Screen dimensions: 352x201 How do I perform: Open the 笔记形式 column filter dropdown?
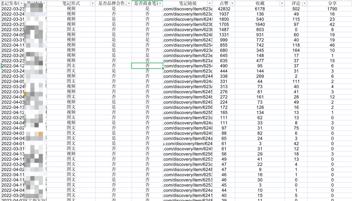(93, 3)
